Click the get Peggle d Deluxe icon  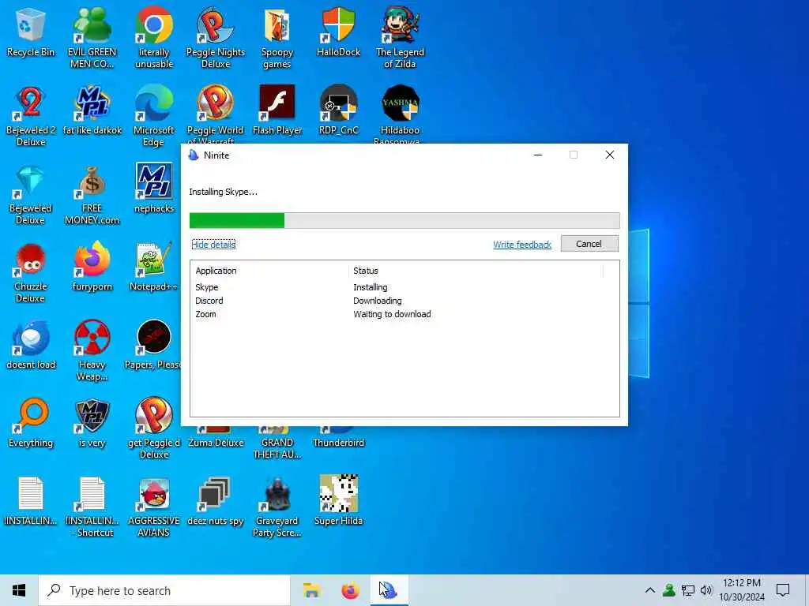(x=154, y=428)
